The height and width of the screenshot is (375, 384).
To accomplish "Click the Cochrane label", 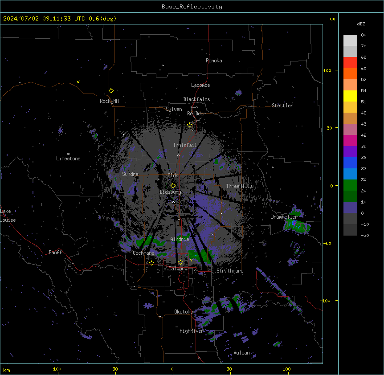I will click(143, 253).
